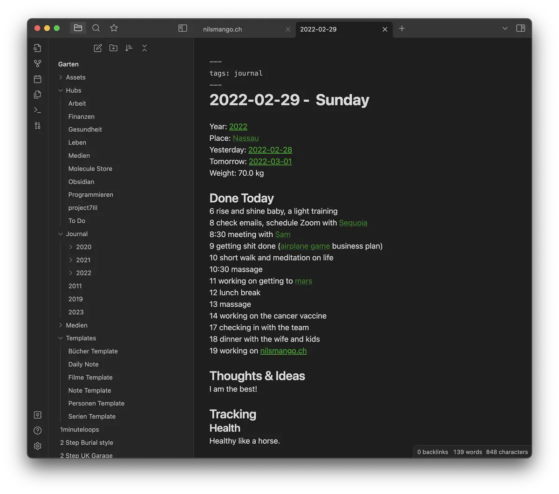
Task: Open the Programmieren note
Action: click(91, 195)
